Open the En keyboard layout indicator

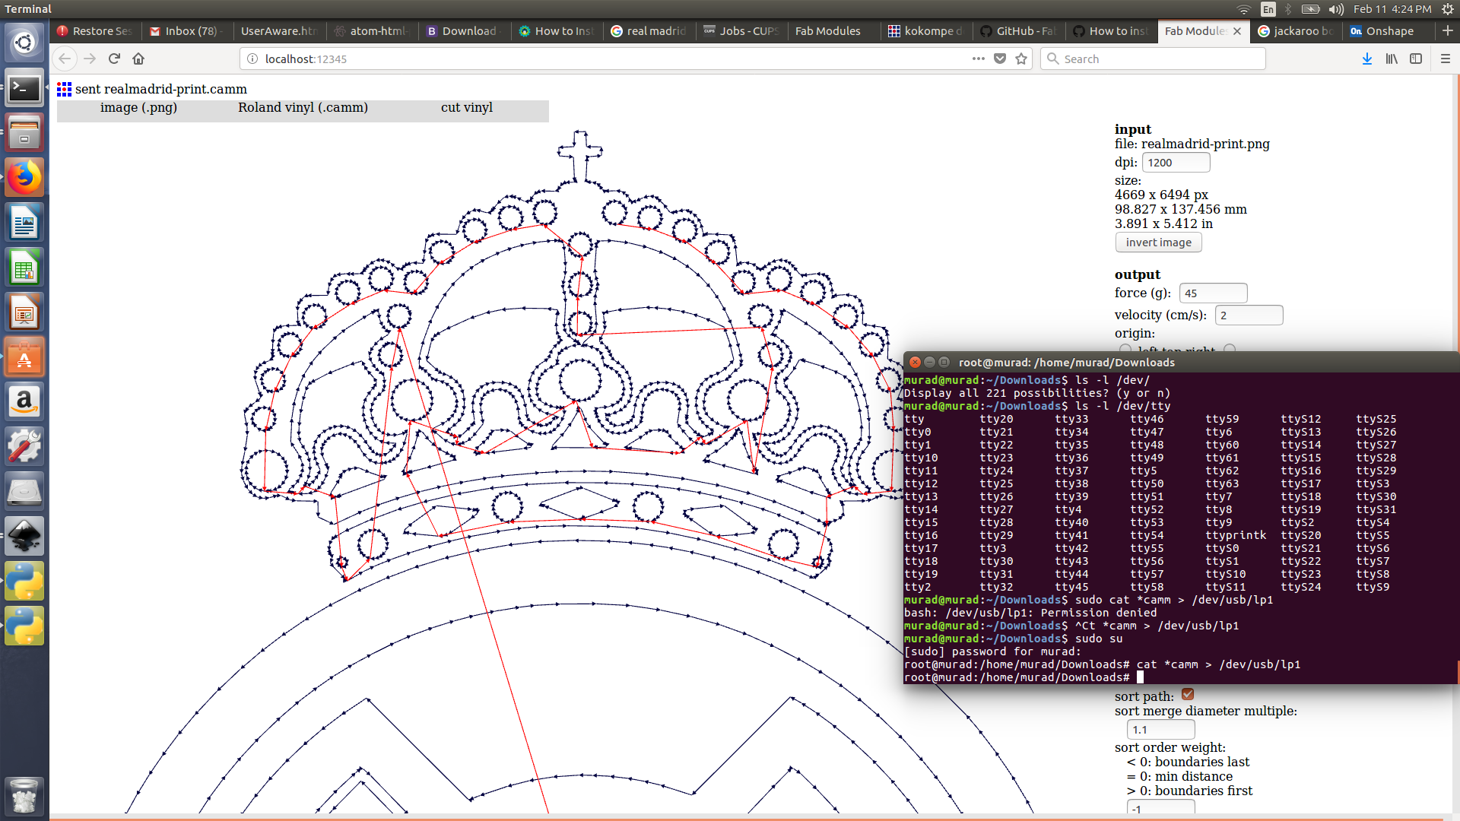click(1268, 9)
